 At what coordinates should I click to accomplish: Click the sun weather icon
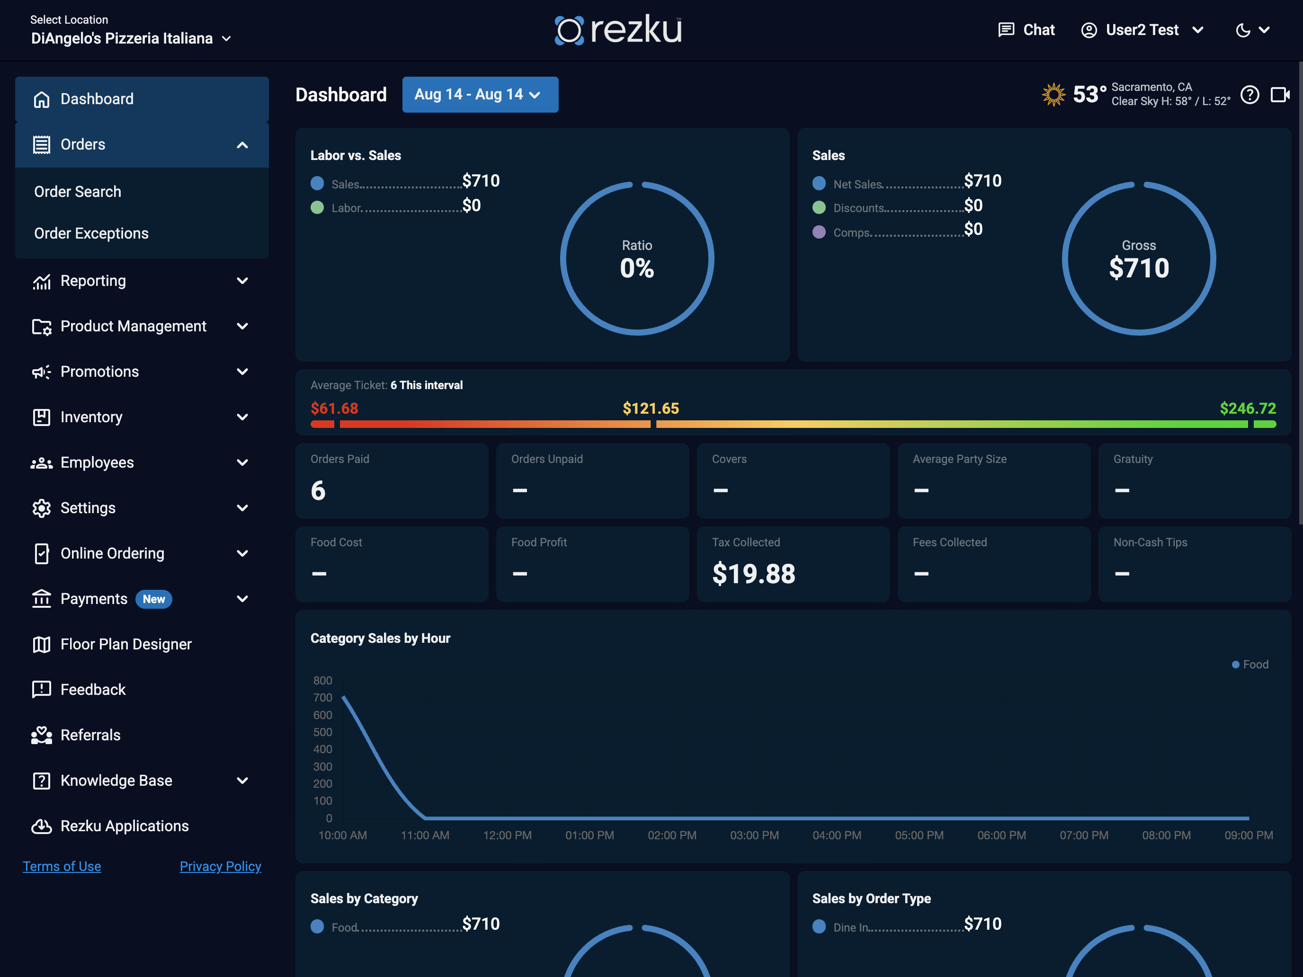1054,94
